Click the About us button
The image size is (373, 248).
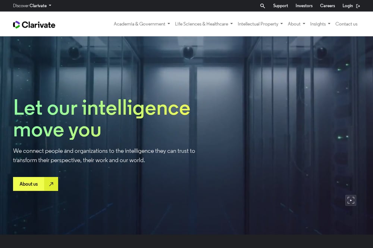[x=35, y=184]
